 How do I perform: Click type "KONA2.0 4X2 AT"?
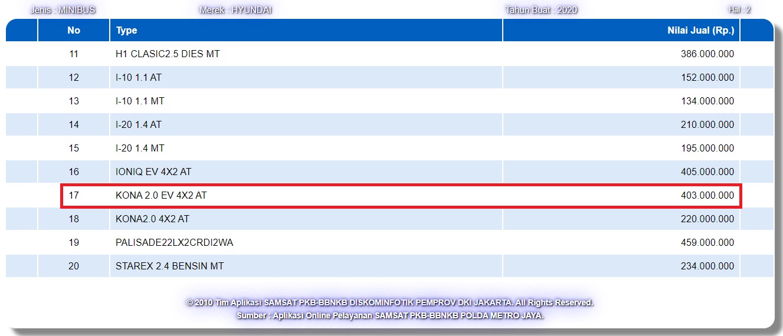click(x=152, y=219)
